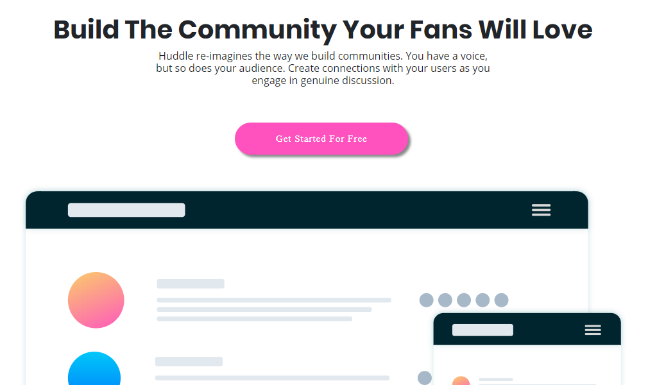Click the first gray dot in row
Screen dimensions: 657x385
pos(426,300)
